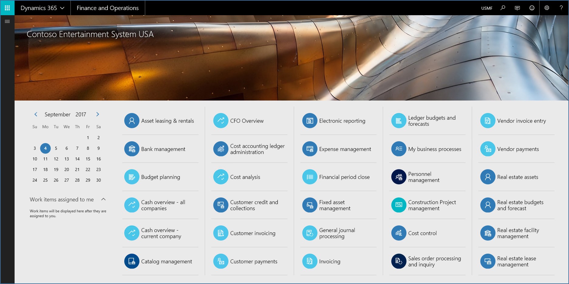Open the Cost analysis workspace
This screenshot has height=284, width=569.
click(249, 177)
